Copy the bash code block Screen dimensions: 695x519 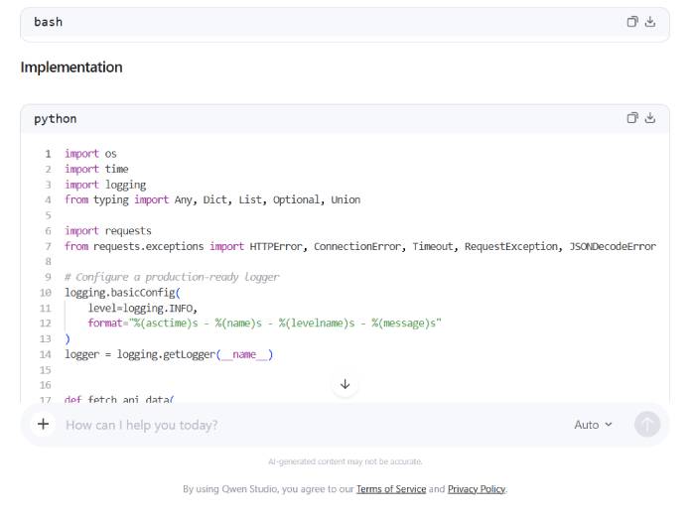[632, 22]
